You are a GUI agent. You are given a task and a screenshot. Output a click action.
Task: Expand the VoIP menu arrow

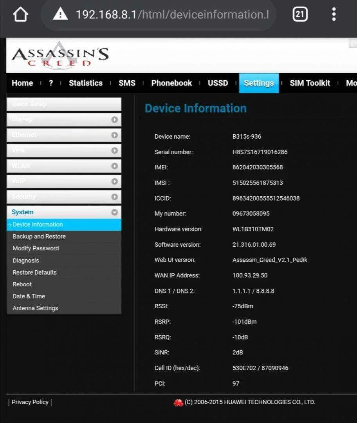point(115,181)
